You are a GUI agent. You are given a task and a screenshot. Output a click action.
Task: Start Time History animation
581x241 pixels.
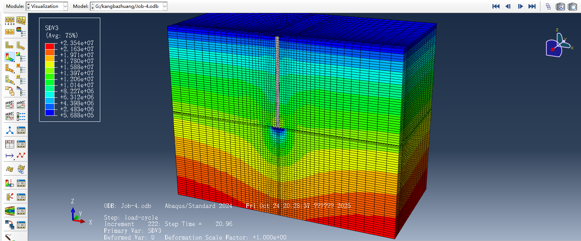21,105
